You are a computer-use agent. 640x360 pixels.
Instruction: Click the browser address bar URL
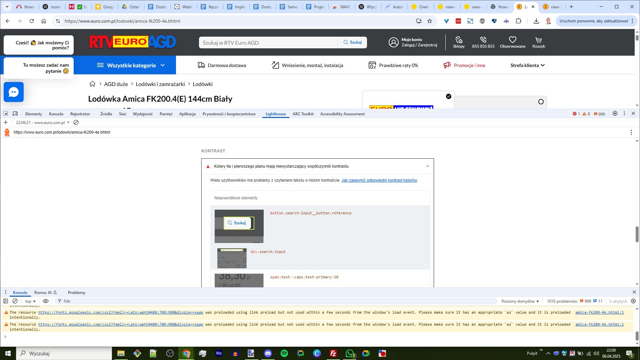point(122,21)
